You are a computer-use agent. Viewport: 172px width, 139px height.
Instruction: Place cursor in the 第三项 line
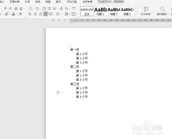(75, 84)
